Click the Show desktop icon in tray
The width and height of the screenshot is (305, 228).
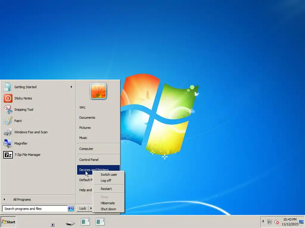pos(301,222)
